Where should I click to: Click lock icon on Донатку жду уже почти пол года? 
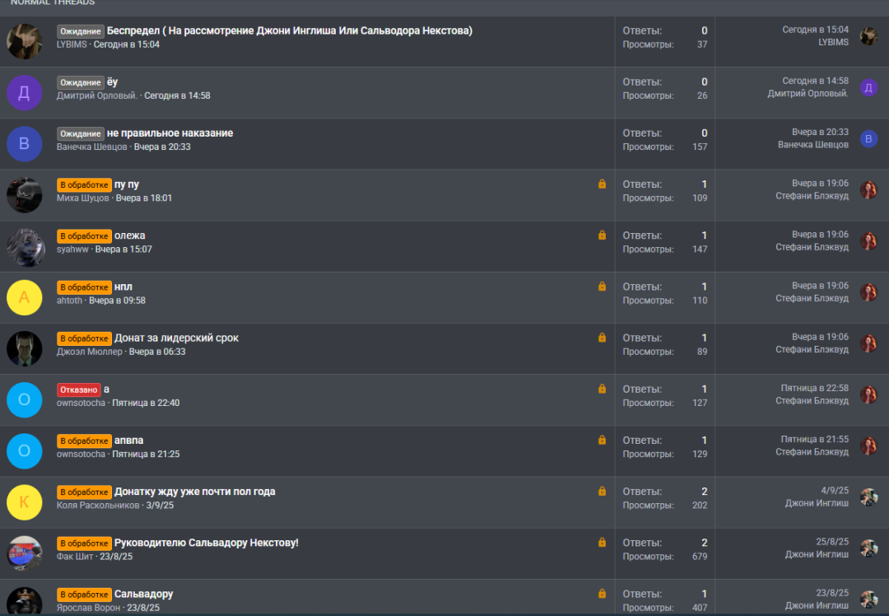tap(602, 491)
